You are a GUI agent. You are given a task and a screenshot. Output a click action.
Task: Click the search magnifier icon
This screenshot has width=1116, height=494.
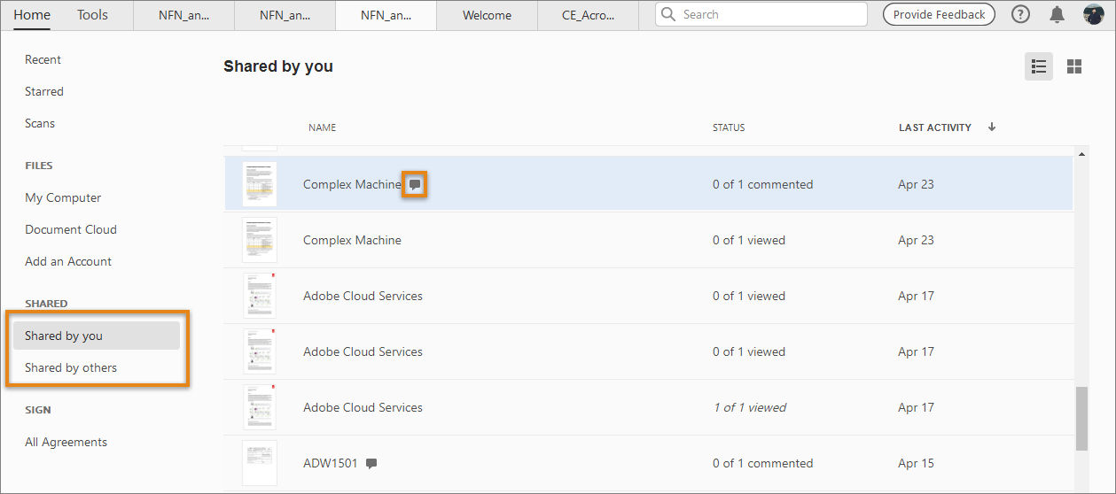point(670,15)
